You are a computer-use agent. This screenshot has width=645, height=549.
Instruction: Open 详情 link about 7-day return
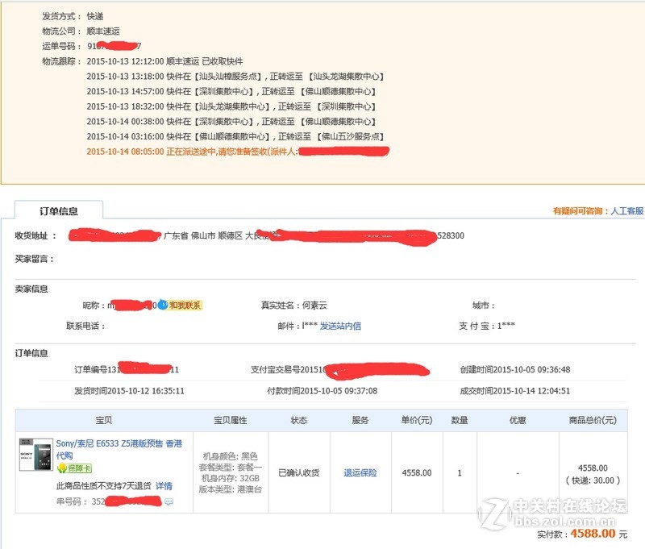(164, 486)
